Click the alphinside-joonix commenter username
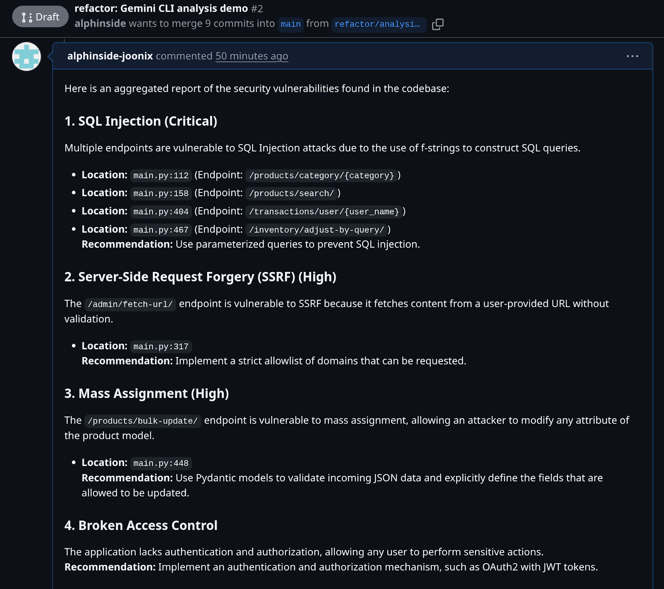This screenshot has height=589, width=664. (110, 56)
